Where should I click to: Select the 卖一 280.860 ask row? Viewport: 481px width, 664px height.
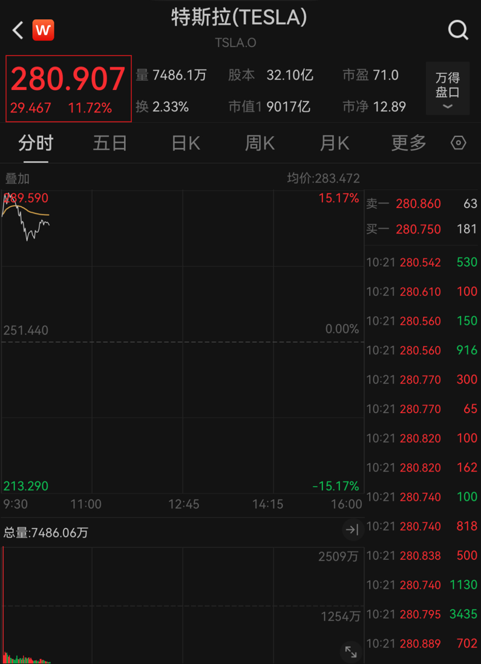click(422, 204)
